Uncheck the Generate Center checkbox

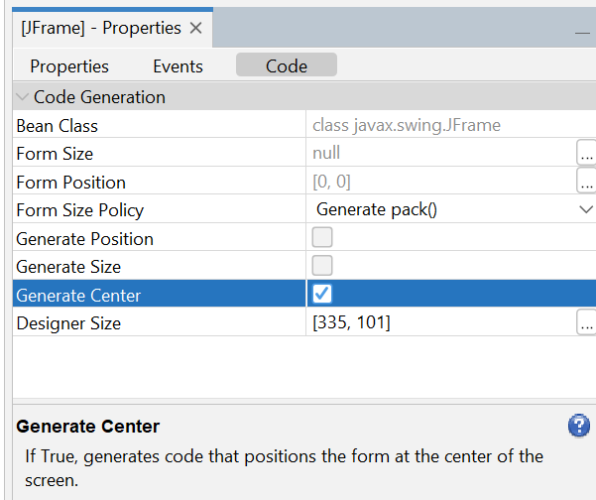[x=322, y=294]
